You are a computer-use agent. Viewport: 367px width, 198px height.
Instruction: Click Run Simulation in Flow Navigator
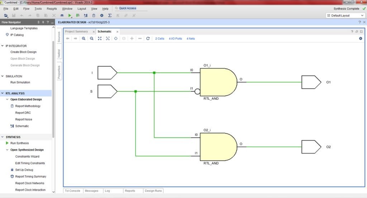[x=20, y=82]
